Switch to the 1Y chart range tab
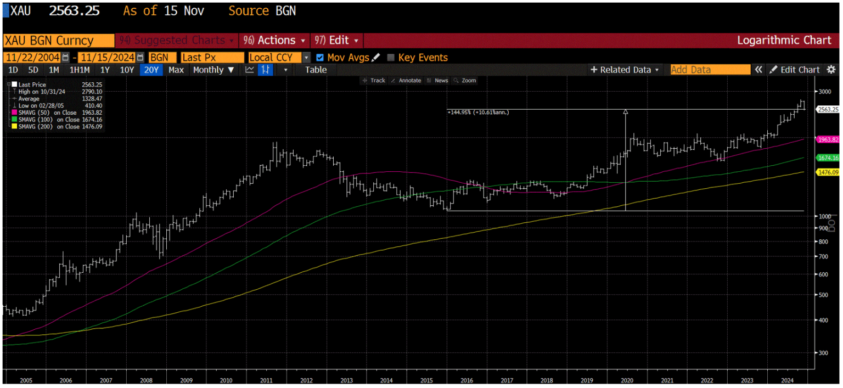 click(104, 70)
